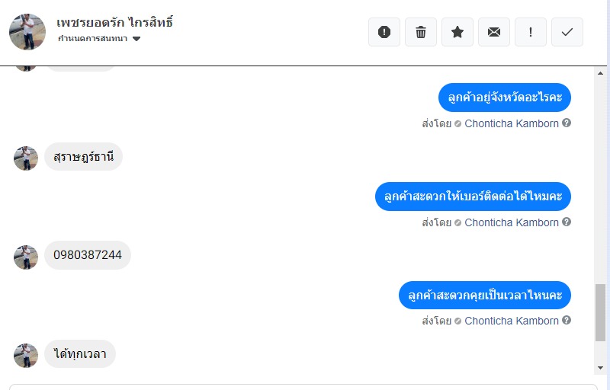Click the phone number 0980387244 message
Image resolution: width=610 pixels, height=390 pixels.
88,255
